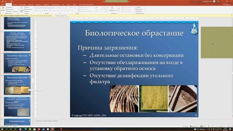Open the Section (Раздел) dropdown
Image resolution: width=233 pixels, height=131 pixels.
(x=27, y=11)
